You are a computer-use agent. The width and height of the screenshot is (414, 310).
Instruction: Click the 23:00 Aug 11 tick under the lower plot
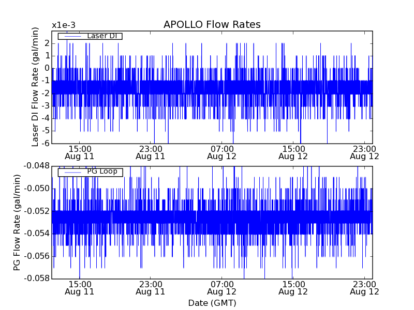coord(151,288)
